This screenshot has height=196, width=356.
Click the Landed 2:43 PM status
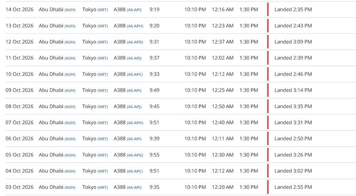(x=293, y=26)
